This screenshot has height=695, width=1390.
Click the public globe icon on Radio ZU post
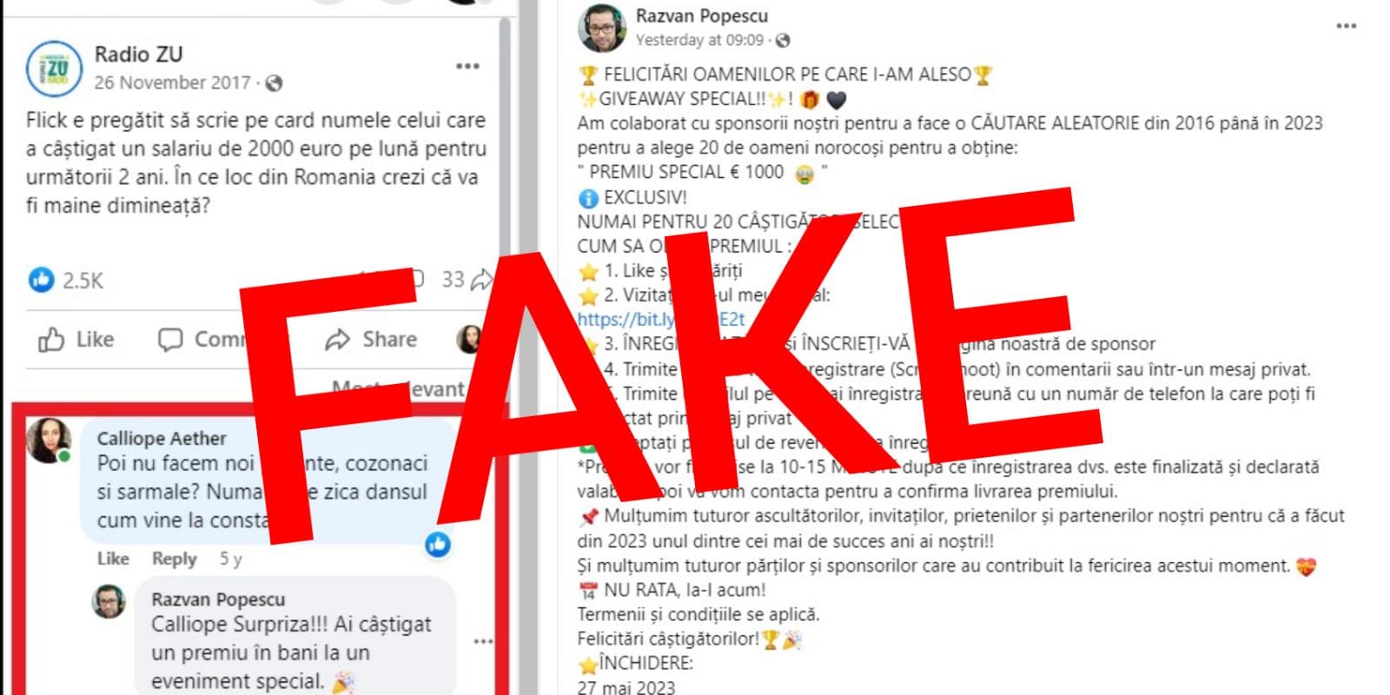pyautogui.click(x=274, y=83)
